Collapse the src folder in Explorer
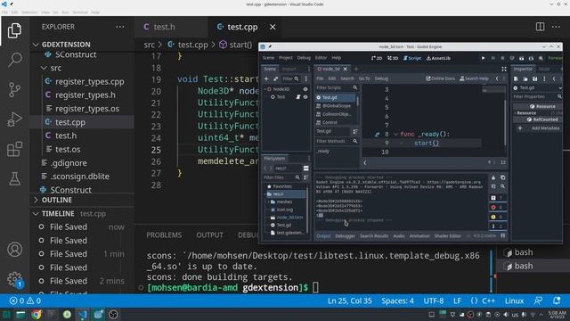This screenshot has width=570, height=321. (x=44, y=68)
